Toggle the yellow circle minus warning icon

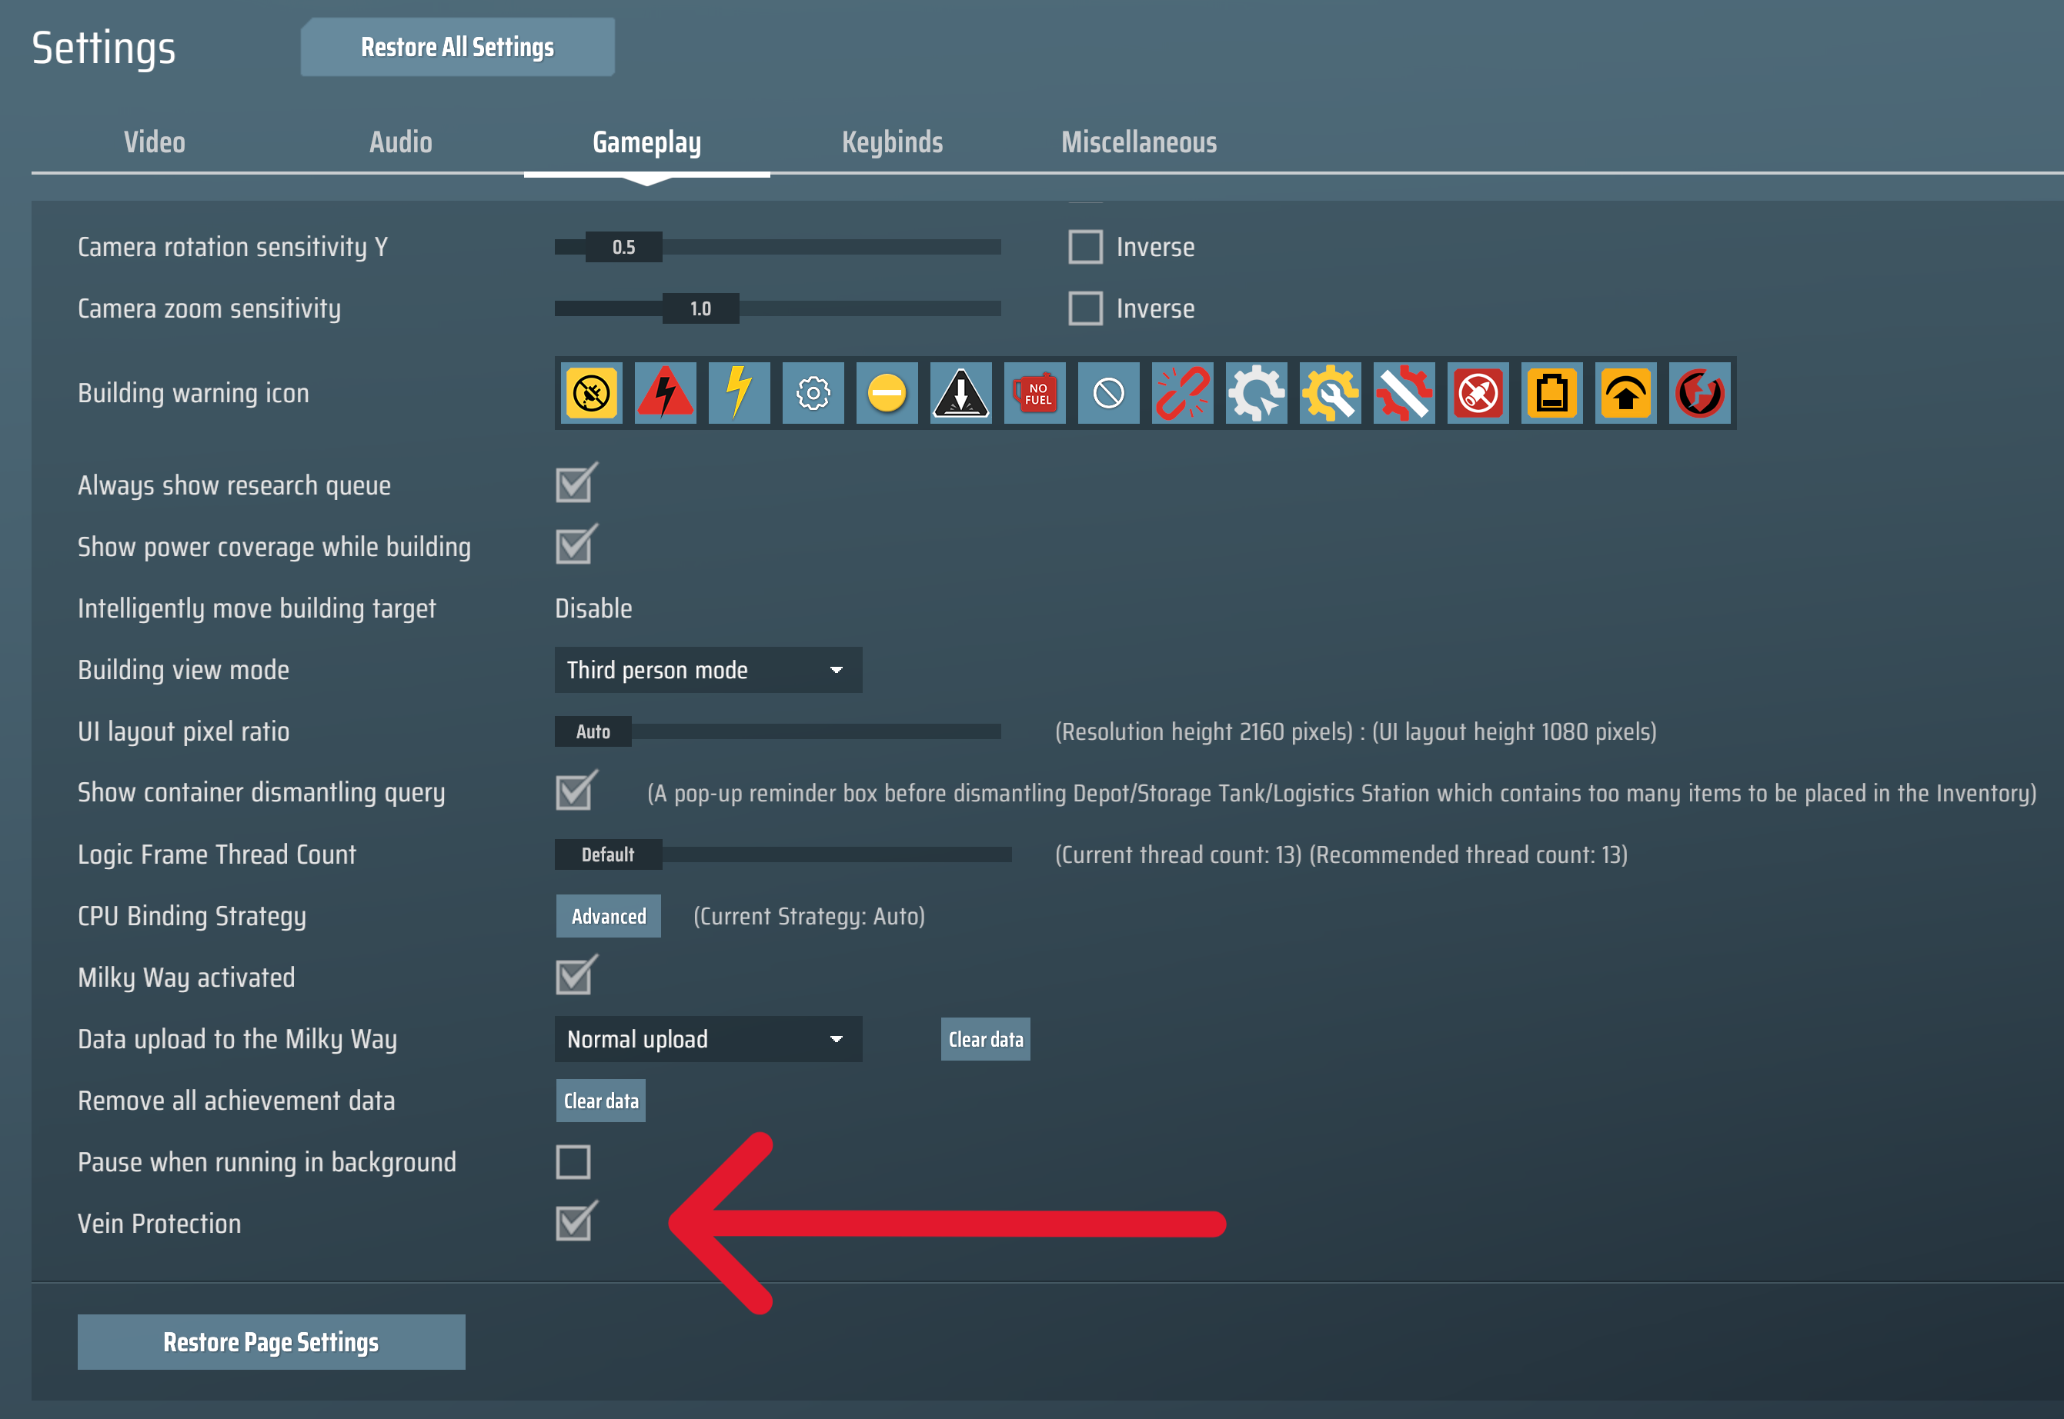tap(887, 393)
